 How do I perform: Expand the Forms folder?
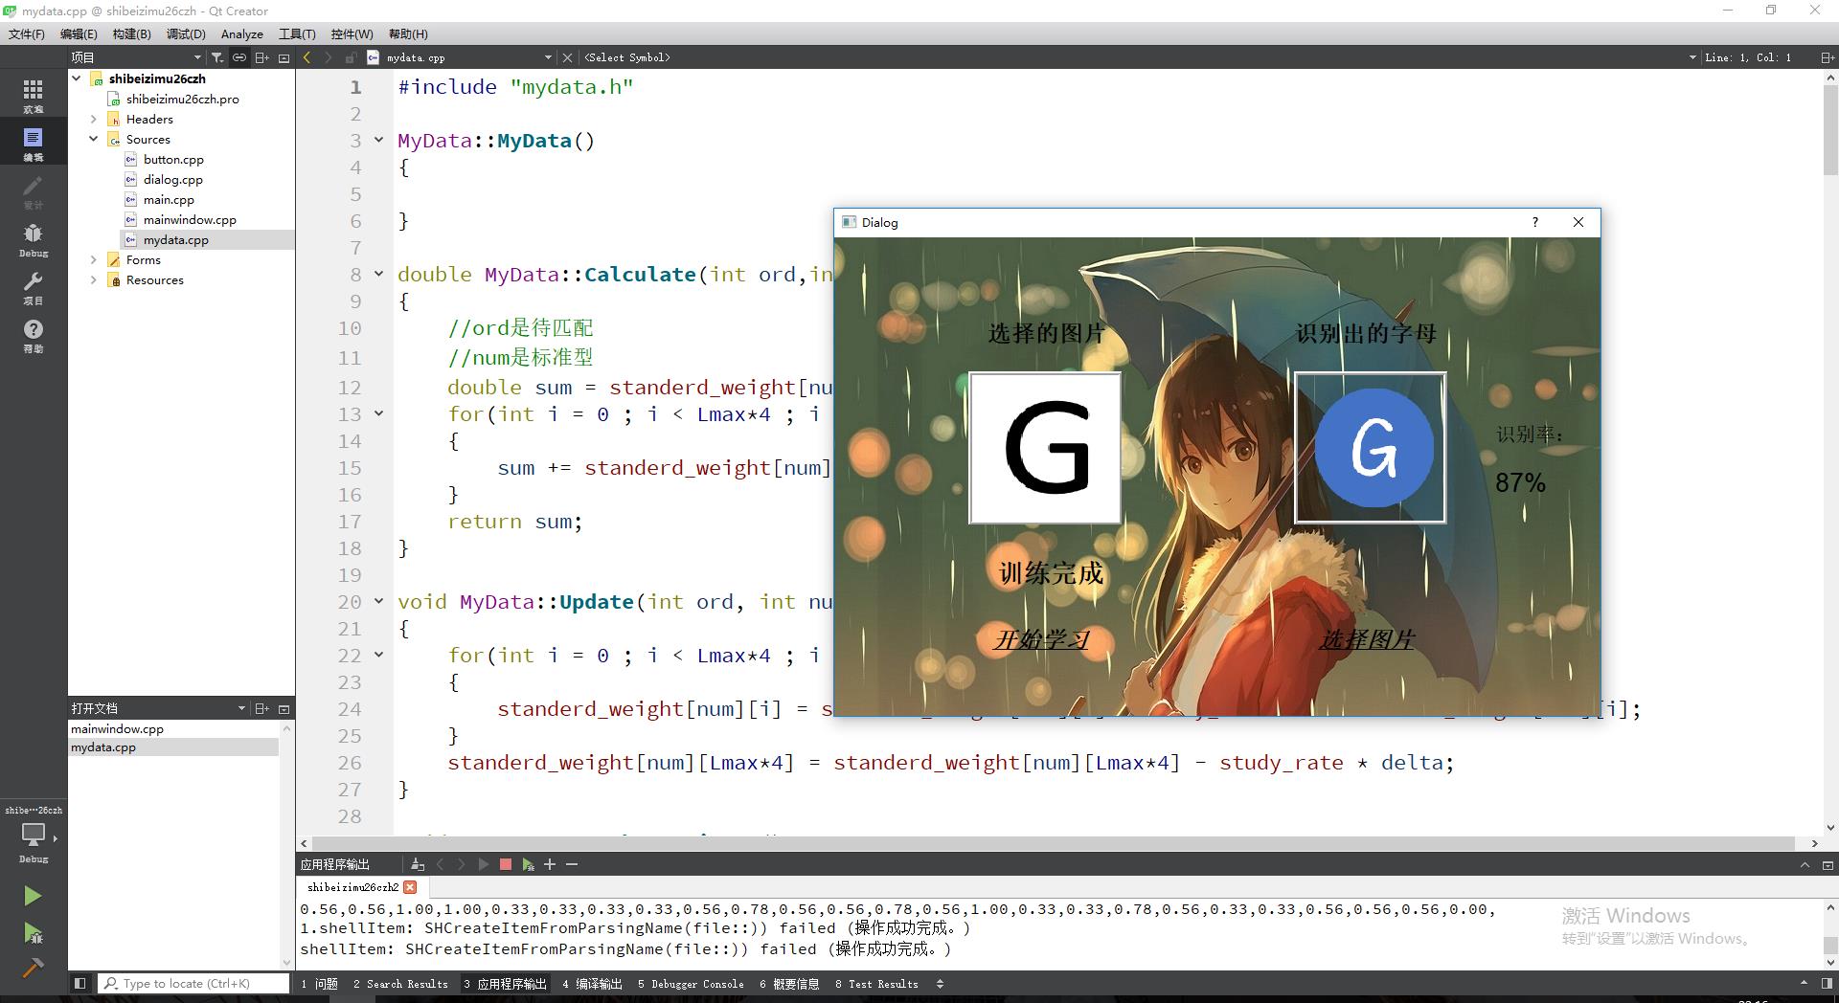pos(94,259)
